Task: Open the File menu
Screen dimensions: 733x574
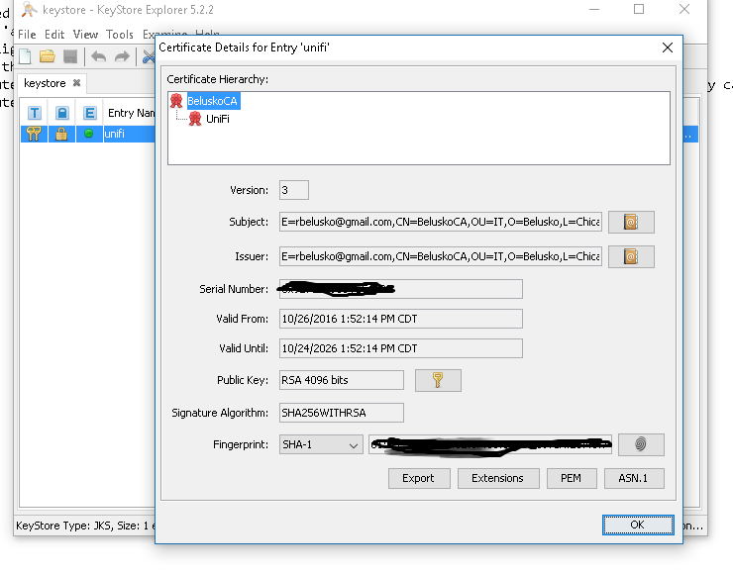Action: pyautogui.click(x=27, y=35)
